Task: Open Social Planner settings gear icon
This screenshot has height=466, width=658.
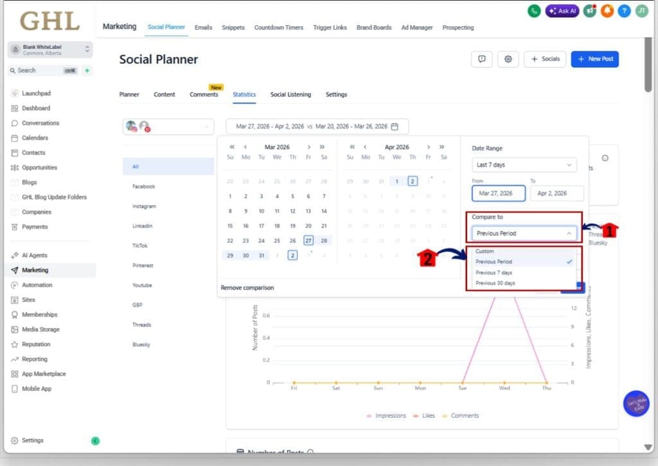Action: click(508, 59)
